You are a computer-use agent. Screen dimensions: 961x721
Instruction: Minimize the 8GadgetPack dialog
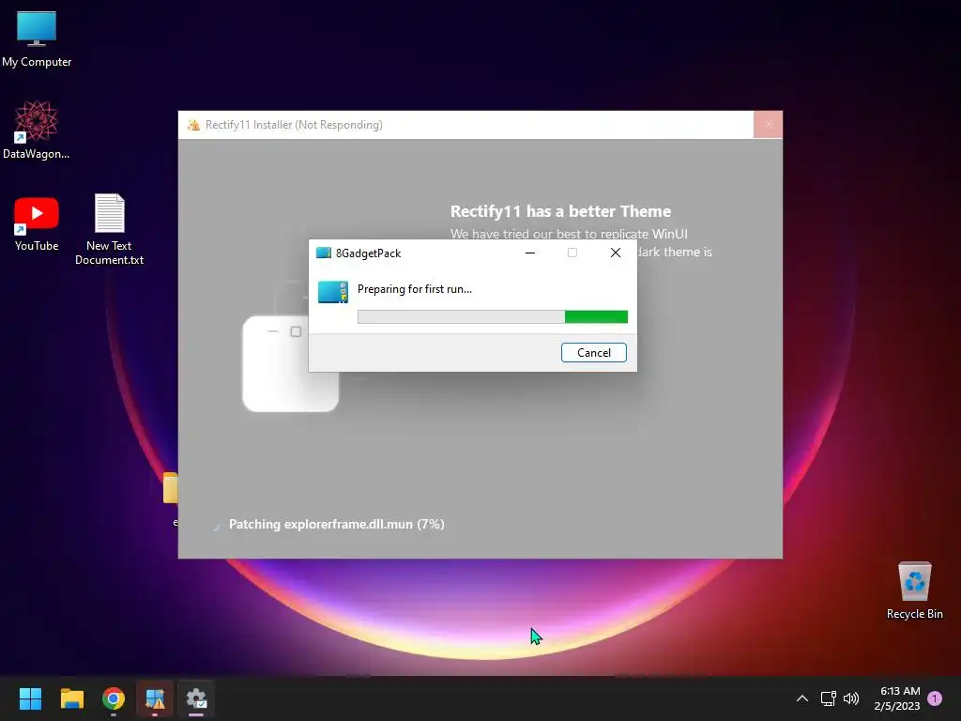530,253
